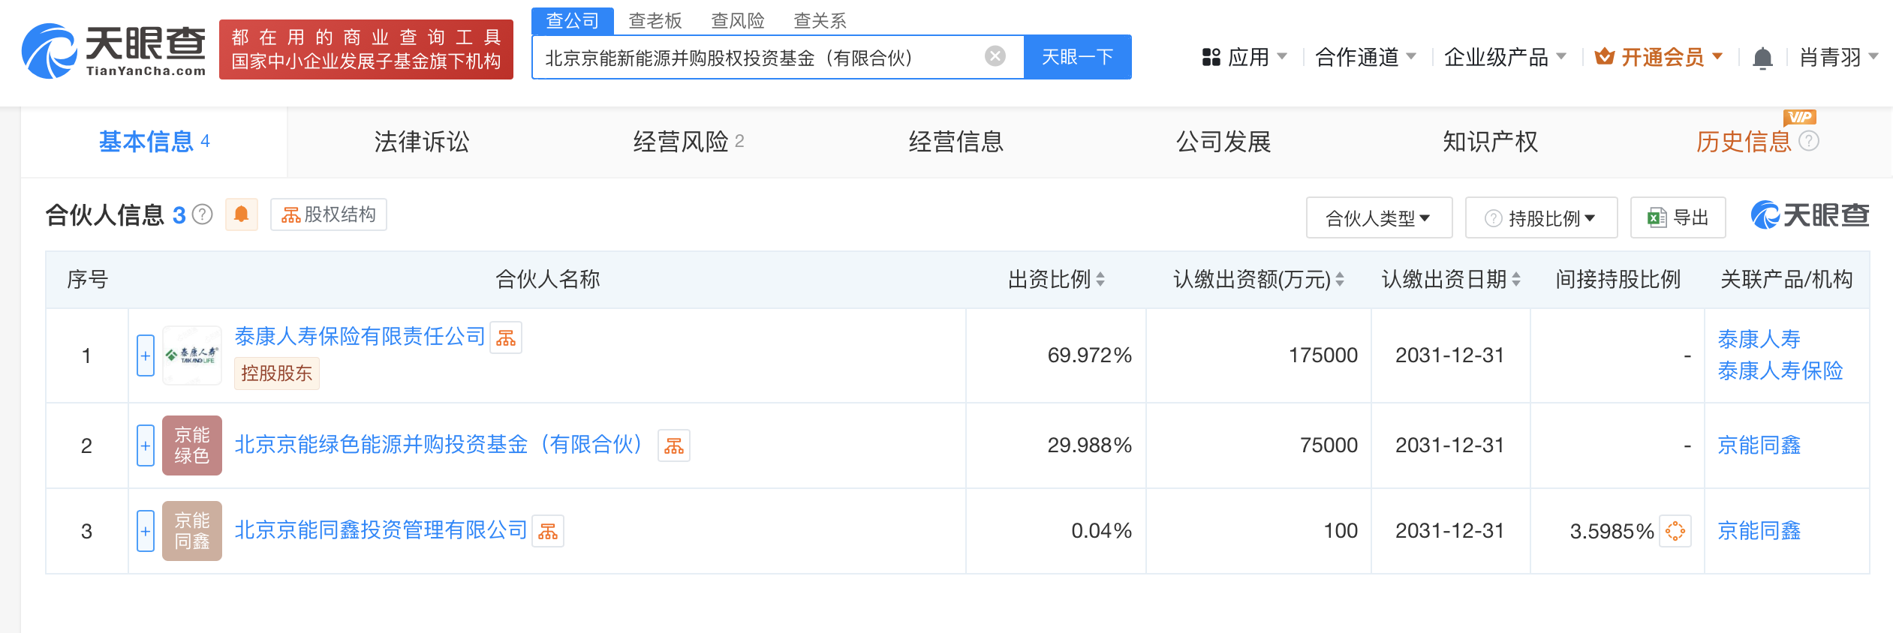The image size is (1893, 633).
Task: Click the TianYanCha logo
Action: (113, 51)
